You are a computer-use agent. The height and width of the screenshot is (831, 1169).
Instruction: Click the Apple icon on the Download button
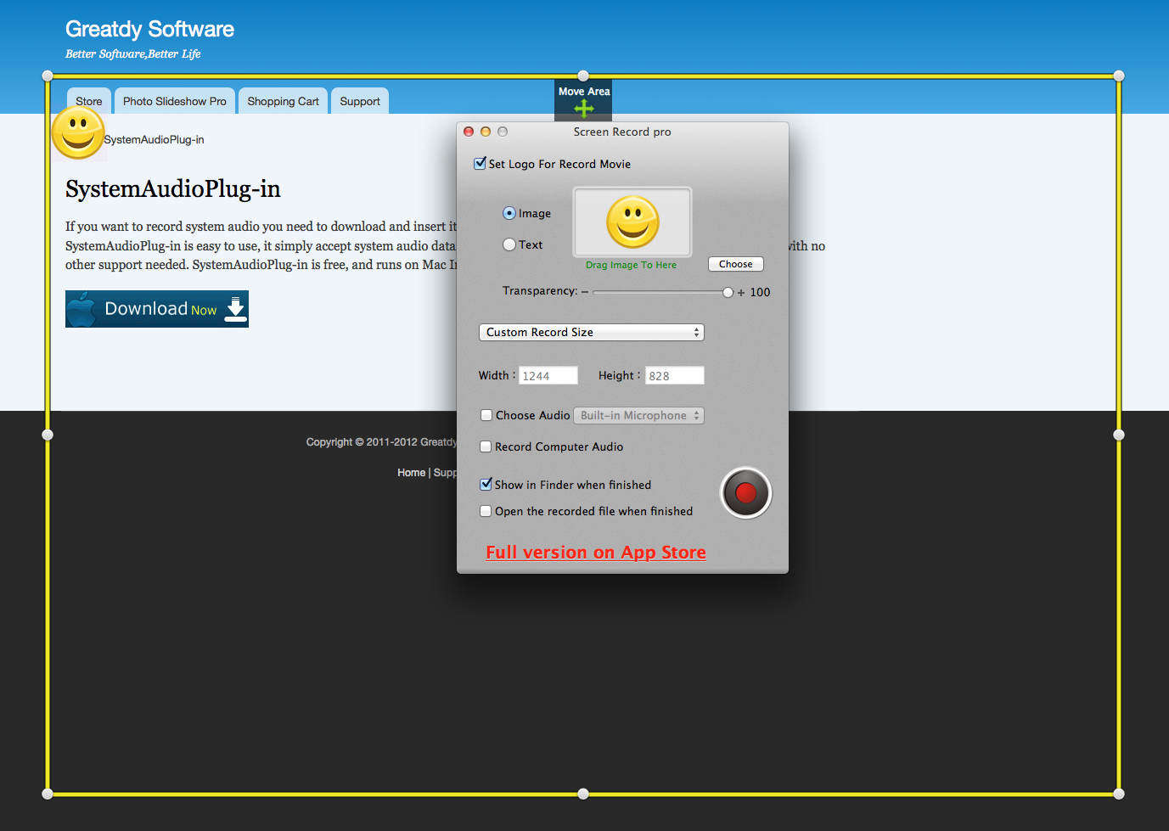(81, 309)
